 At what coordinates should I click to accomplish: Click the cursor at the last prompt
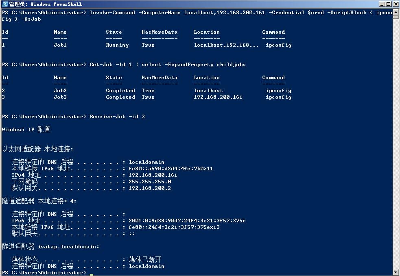(x=92, y=273)
